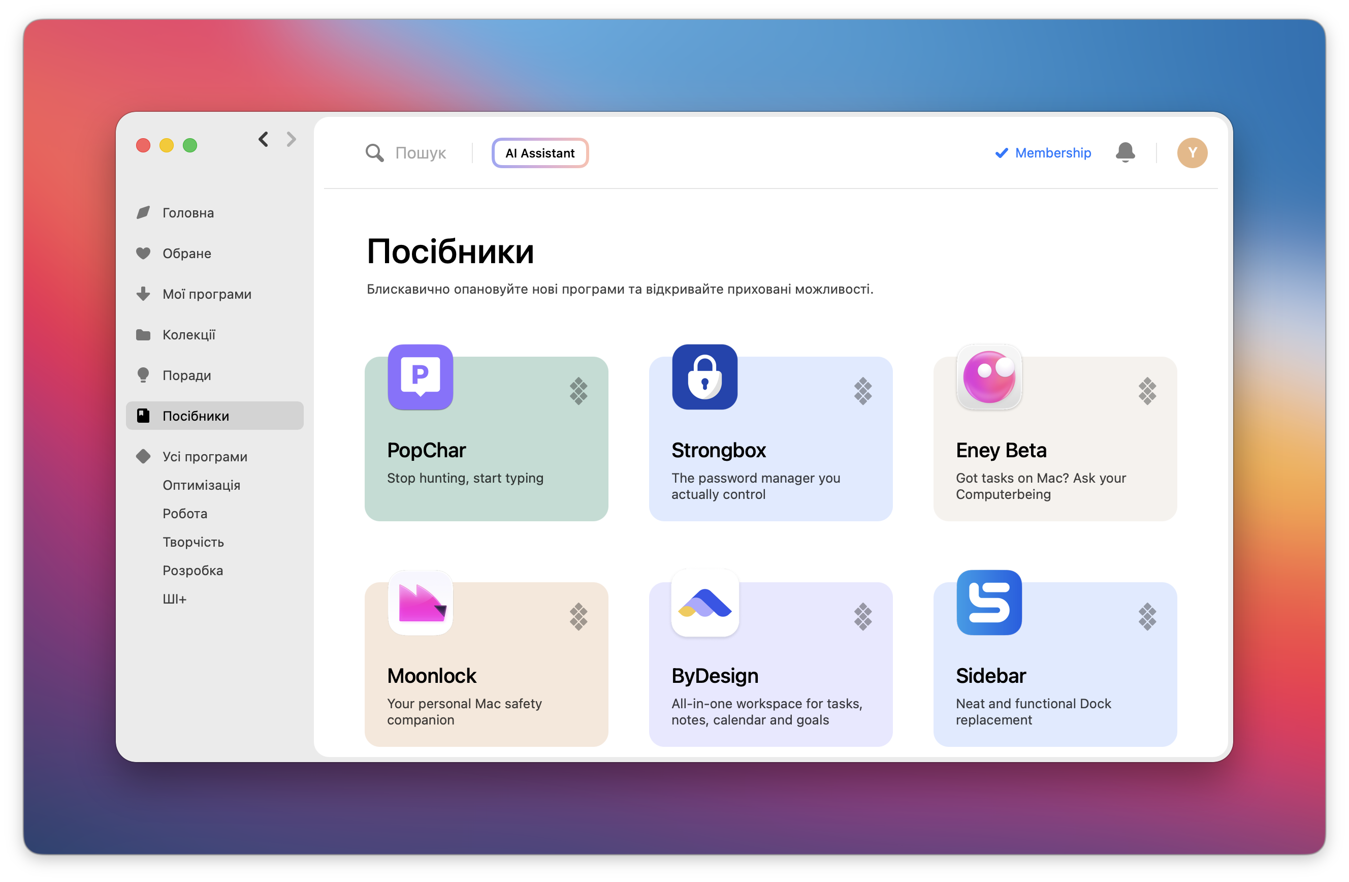The image size is (1349, 882).
Task: Click the Поради lightbulb icon
Action: 143,374
